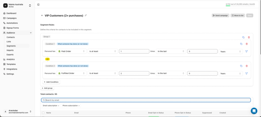261x117 pixels.
Task: Open Condition 2 Years unit dropdown
Action: [230, 74]
